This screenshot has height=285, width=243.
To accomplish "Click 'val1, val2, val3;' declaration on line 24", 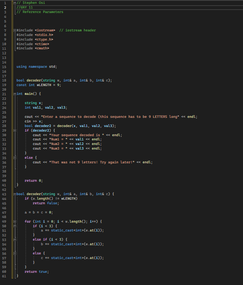I will tap(50, 107).
